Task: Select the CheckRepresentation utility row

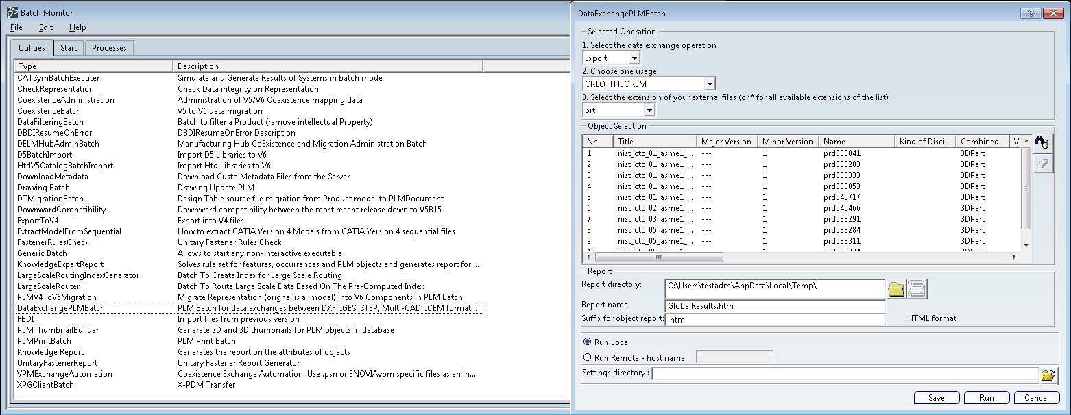Action: coord(249,89)
